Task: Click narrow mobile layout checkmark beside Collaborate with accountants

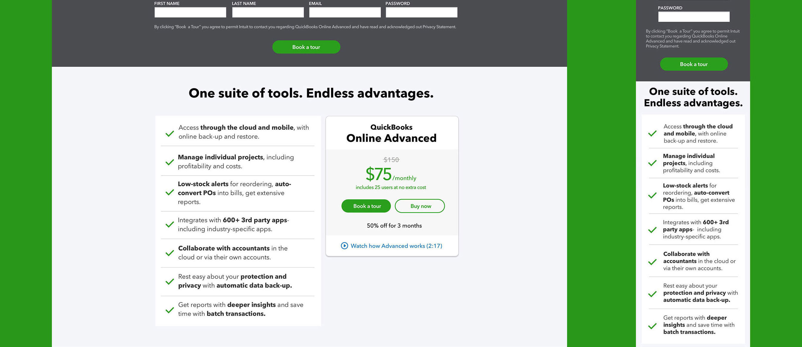Action: pos(652,262)
